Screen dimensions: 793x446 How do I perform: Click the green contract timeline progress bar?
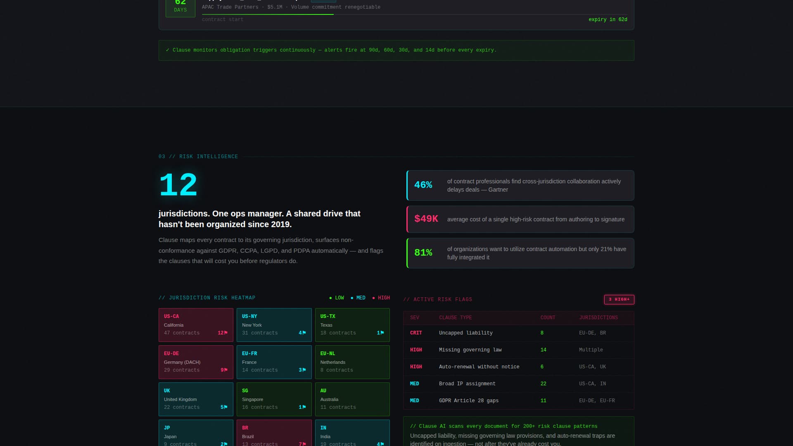pos(268,14)
